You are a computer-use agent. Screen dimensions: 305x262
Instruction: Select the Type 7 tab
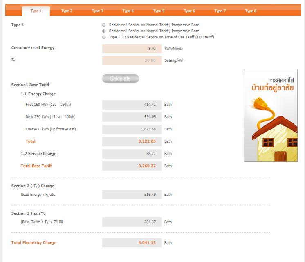click(x=220, y=11)
